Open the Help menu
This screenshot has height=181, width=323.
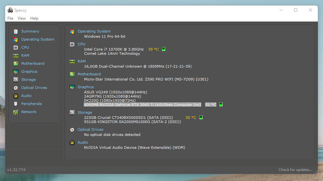click(x=34, y=18)
